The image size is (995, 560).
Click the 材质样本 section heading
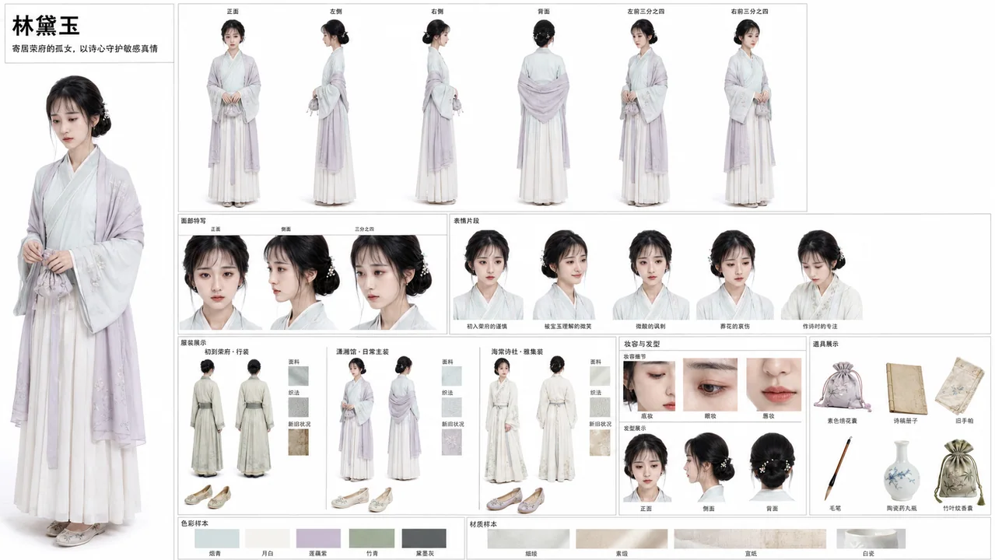pos(483,523)
